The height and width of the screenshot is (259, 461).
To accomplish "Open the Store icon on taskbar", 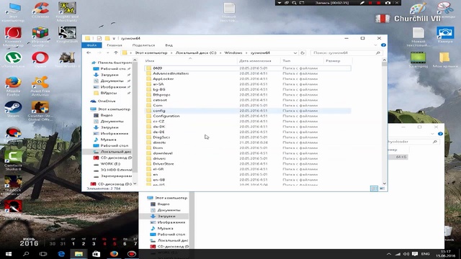I will point(96,254).
